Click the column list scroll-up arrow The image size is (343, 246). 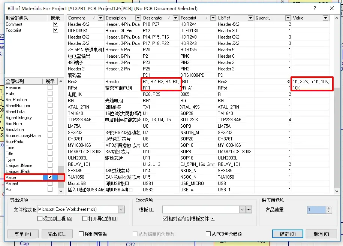(61, 81)
